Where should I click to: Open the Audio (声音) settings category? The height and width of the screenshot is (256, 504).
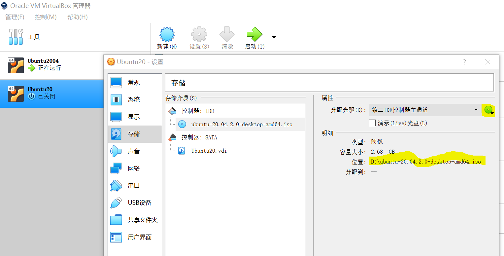[x=135, y=151]
